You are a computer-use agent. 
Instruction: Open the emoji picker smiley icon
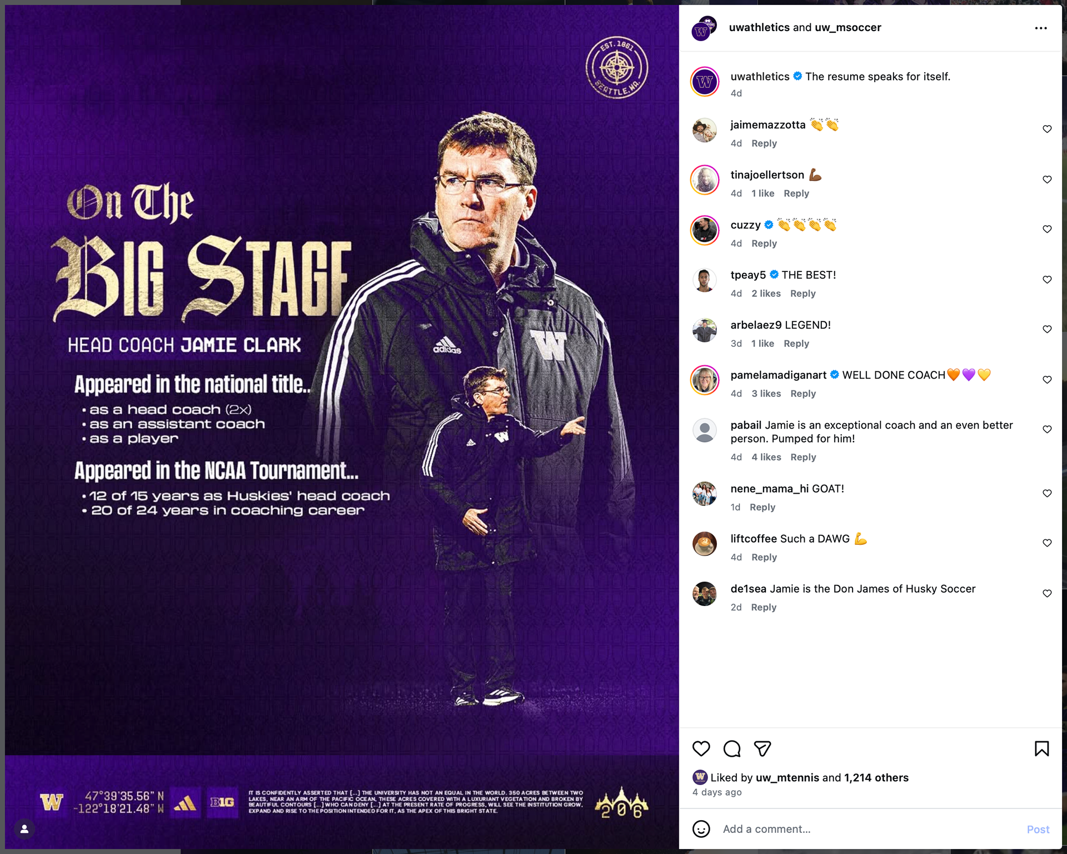[x=701, y=829]
